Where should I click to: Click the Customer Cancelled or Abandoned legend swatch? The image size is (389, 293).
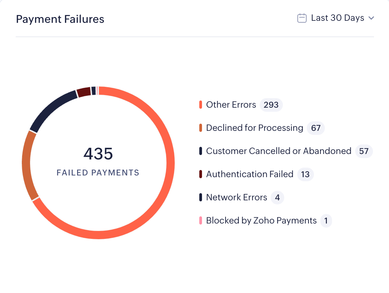click(x=201, y=151)
